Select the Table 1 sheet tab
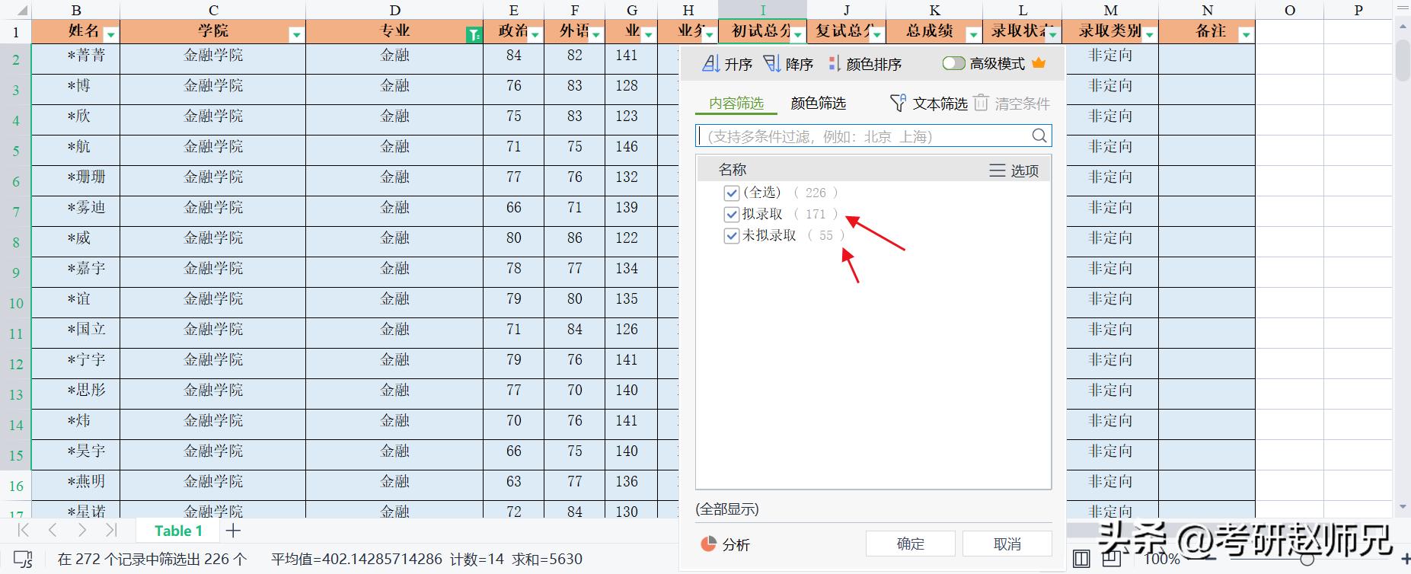Screen dimensions: 1411x574 pos(178,531)
